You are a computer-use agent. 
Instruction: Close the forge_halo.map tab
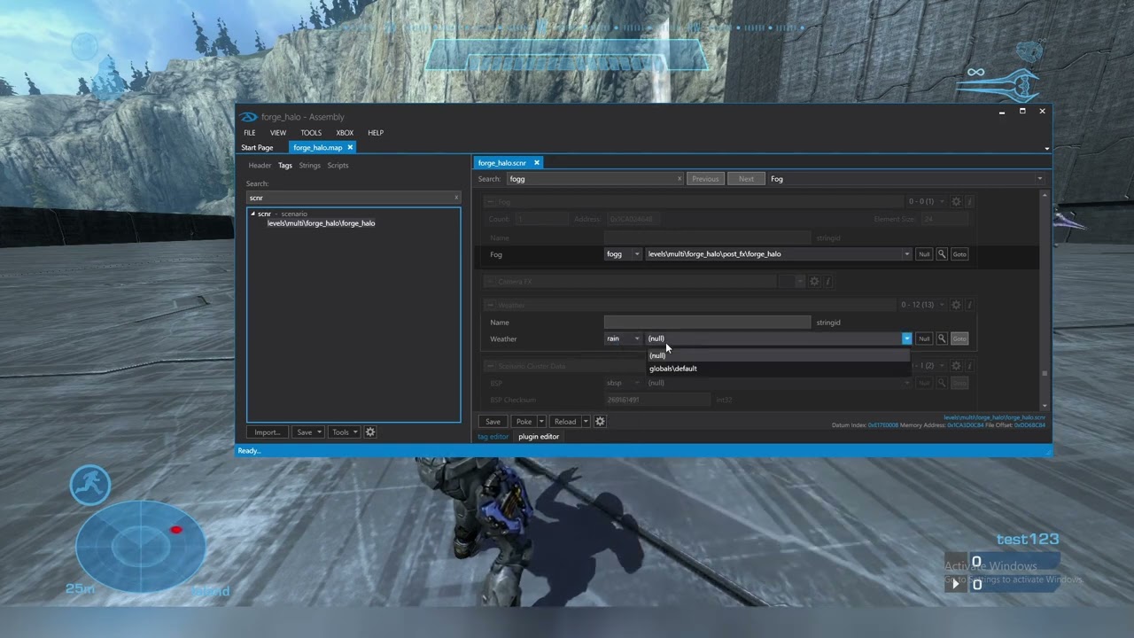(350, 148)
